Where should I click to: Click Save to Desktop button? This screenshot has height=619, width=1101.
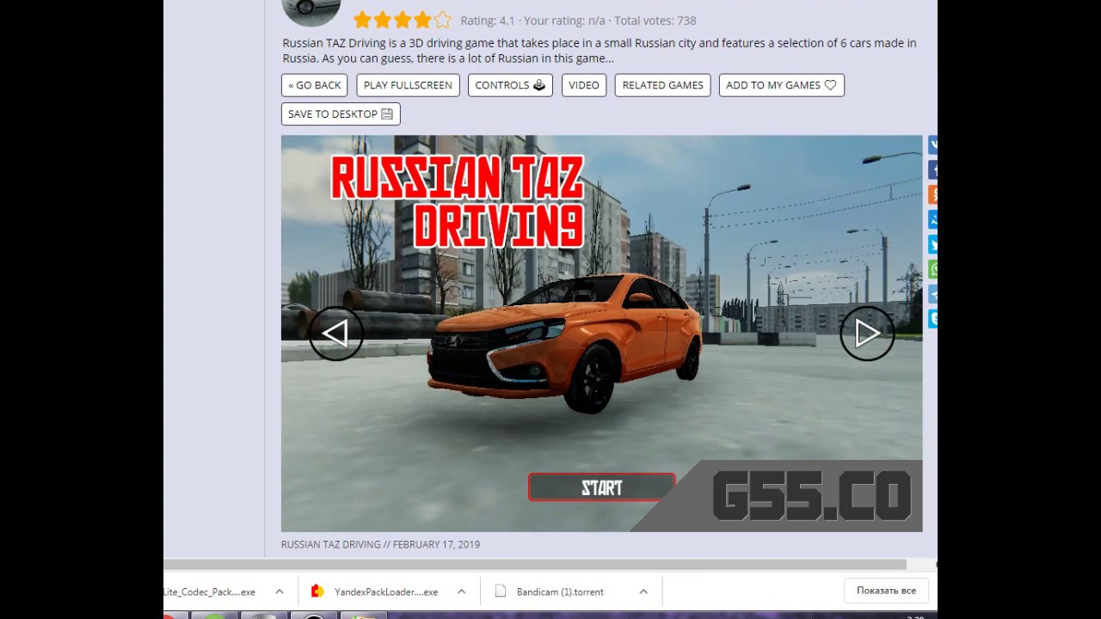(341, 113)
